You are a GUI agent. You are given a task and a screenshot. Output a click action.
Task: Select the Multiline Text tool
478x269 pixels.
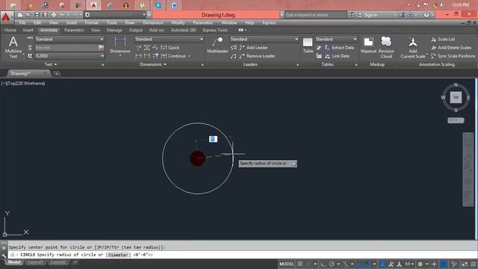pyautogui.click(x=13, y=47)
